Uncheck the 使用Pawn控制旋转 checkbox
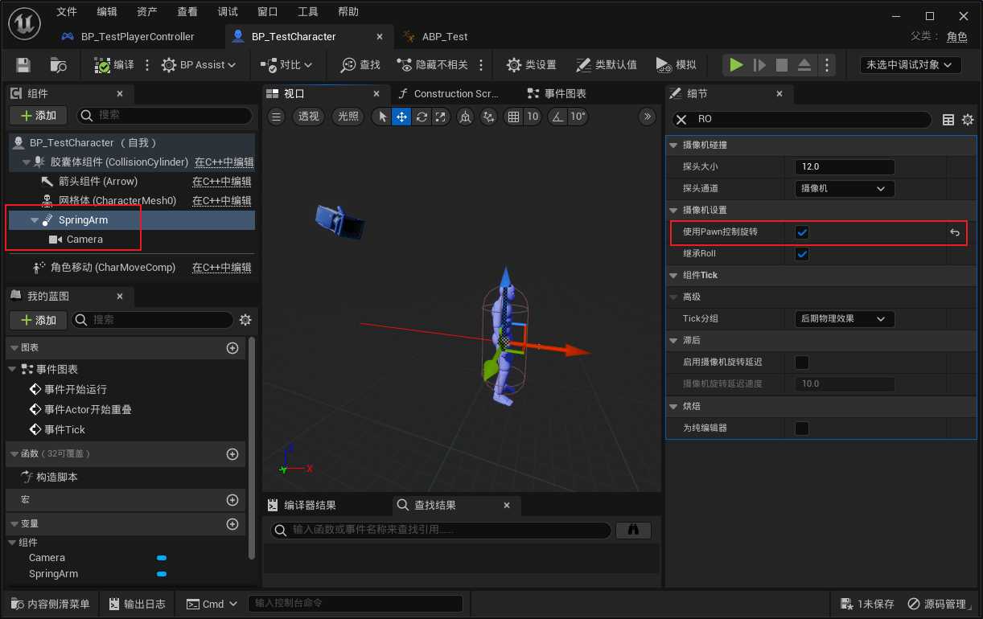The image size is (983, 619). tap(802, 232)
